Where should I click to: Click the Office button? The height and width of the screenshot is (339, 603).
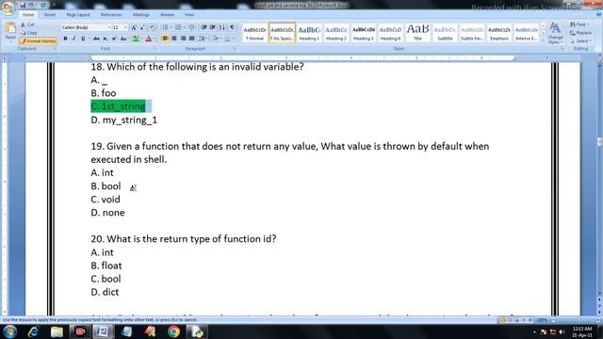(8, 8)
